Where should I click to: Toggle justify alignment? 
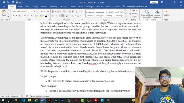63,16
